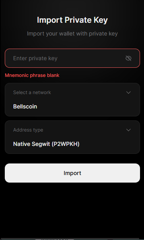Click the 'Address type' label

pyautogui.click(x=28, y=130)
